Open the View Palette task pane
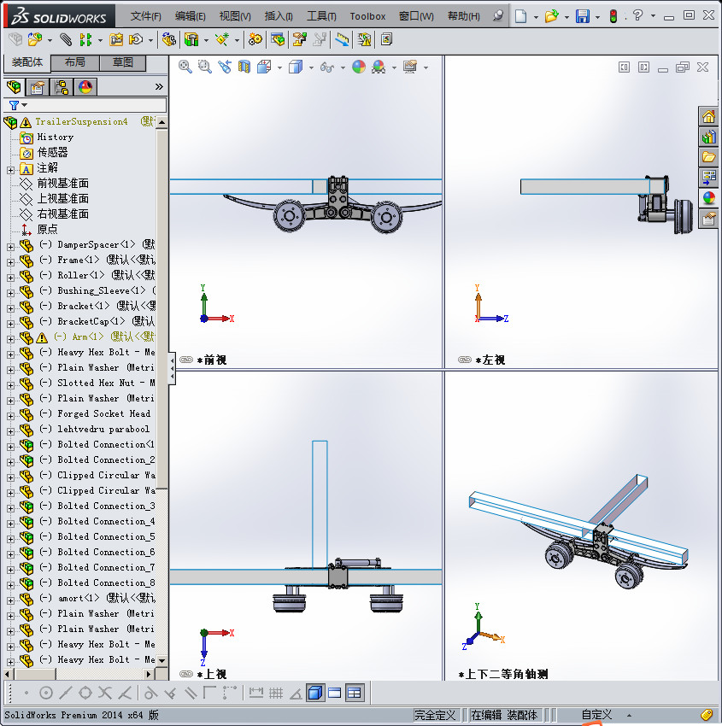 pos(708,178)
